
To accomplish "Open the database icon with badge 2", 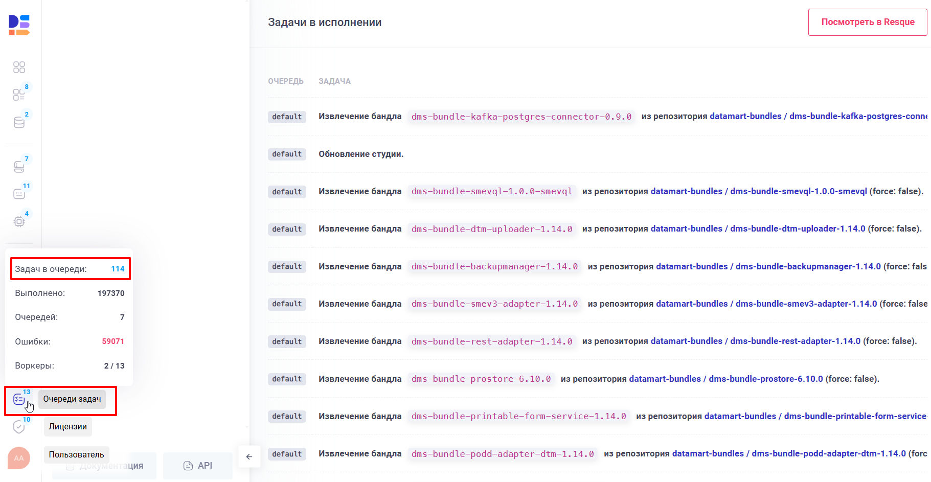I will coord(19,122).
